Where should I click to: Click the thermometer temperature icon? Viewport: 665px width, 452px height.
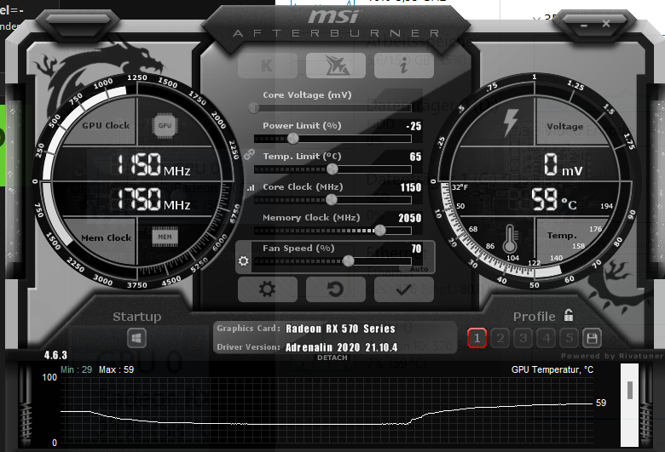(x=510, y=238)
